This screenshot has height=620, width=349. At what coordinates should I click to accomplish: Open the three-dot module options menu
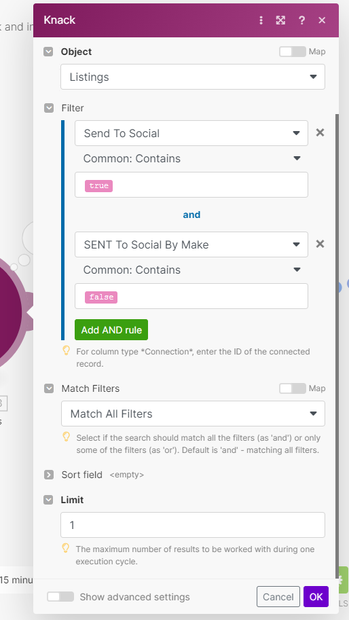[x=261, y=20]
